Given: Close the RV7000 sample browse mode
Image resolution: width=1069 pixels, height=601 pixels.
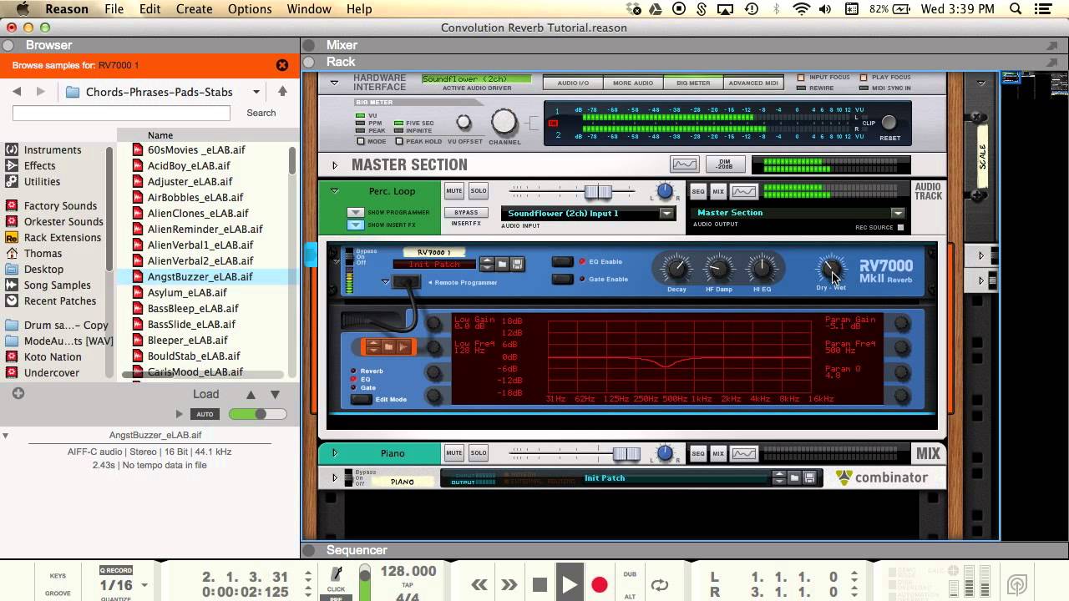Looking at the screenshot, I should [x=282, y=65].
